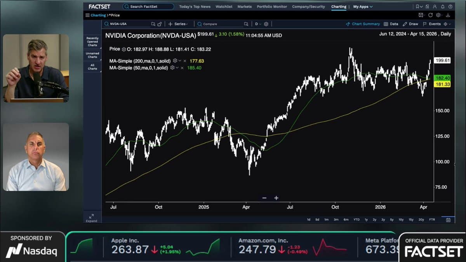
Task: Open the D frequency dropdown
Action: coord(257,24)
